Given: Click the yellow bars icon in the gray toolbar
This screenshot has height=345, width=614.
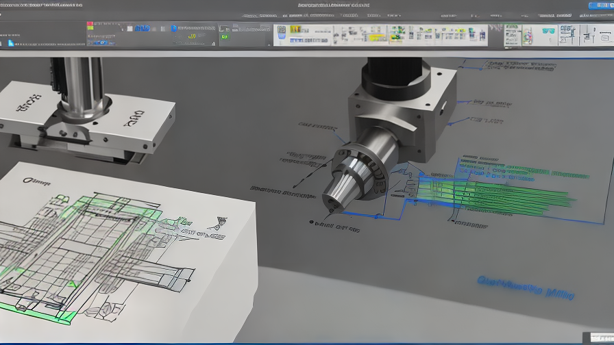Looking at the screenshot, I should click(192, 36).
